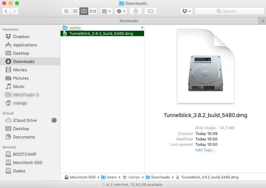Switch to list view
266x188 pixels.
click(75, 11)
